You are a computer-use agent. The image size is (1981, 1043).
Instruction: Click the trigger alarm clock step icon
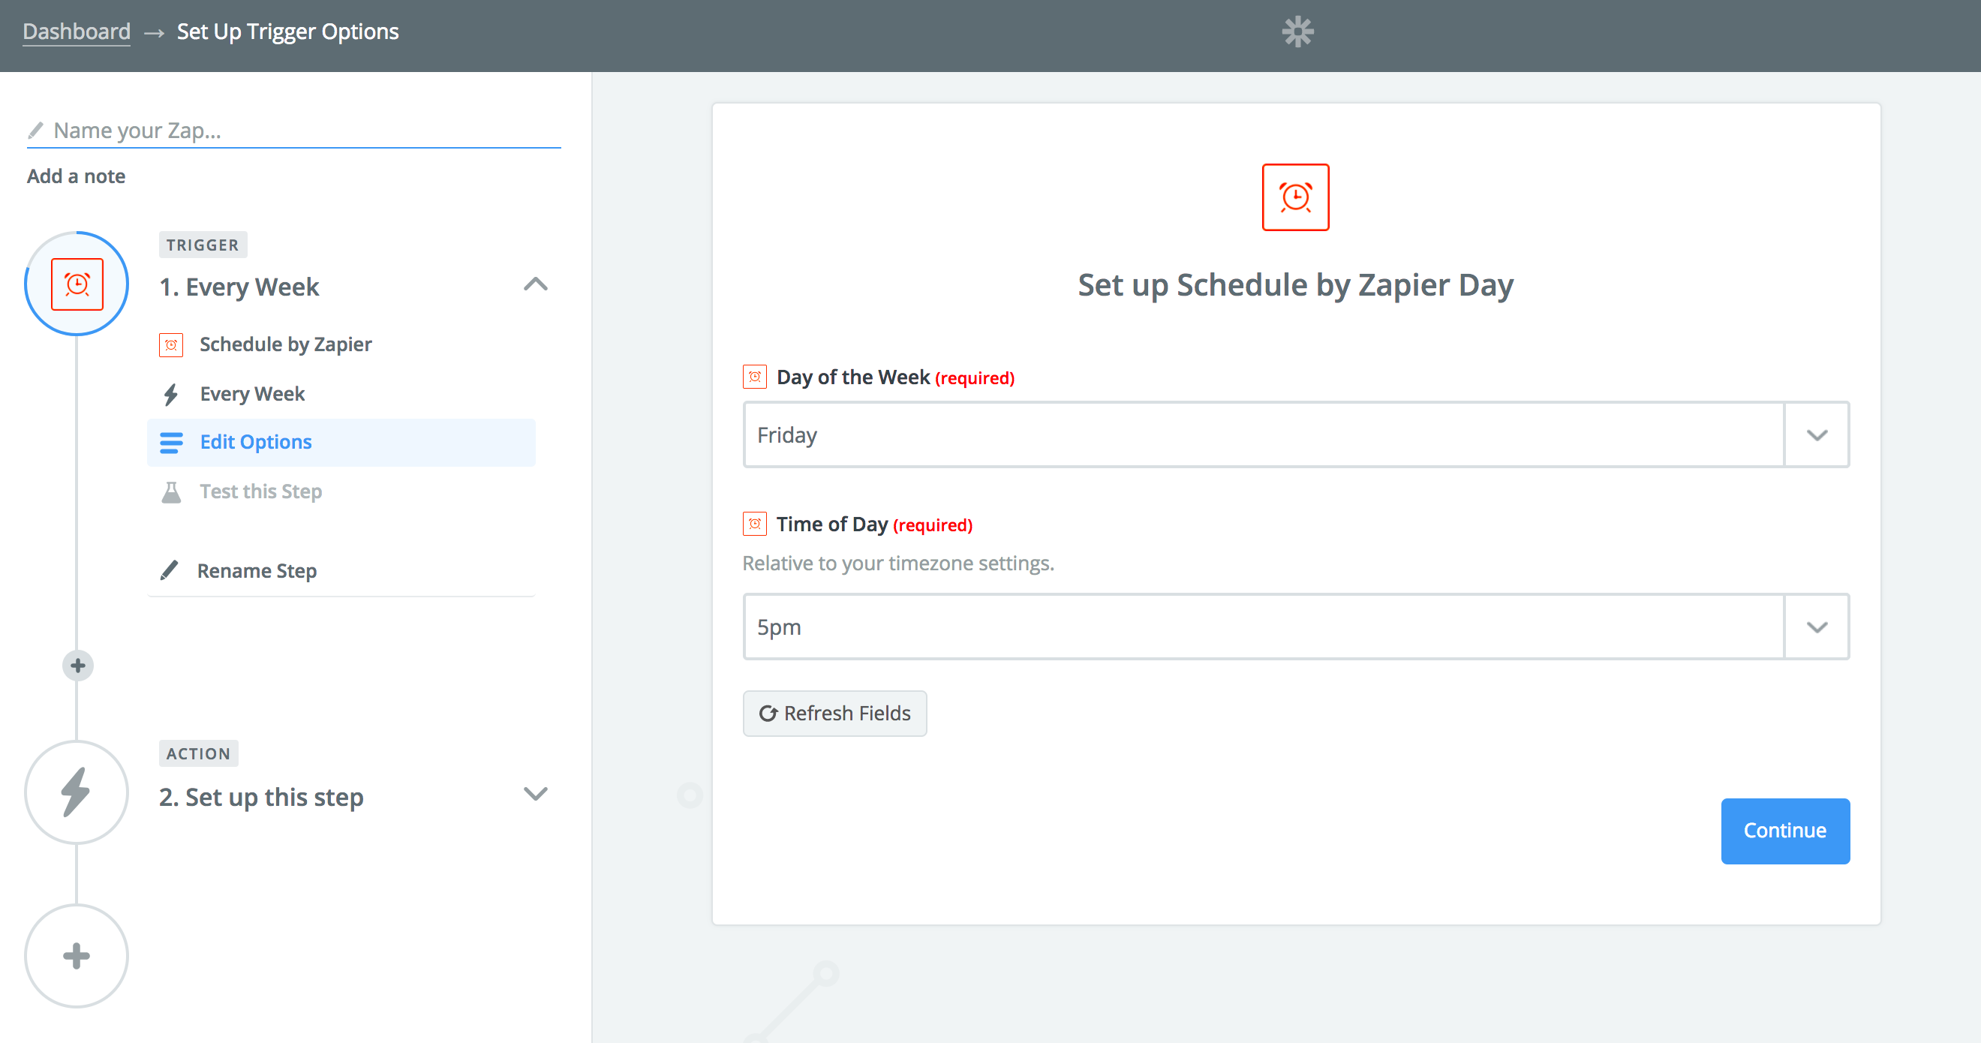pyautogui.click(x=77, y=284)
